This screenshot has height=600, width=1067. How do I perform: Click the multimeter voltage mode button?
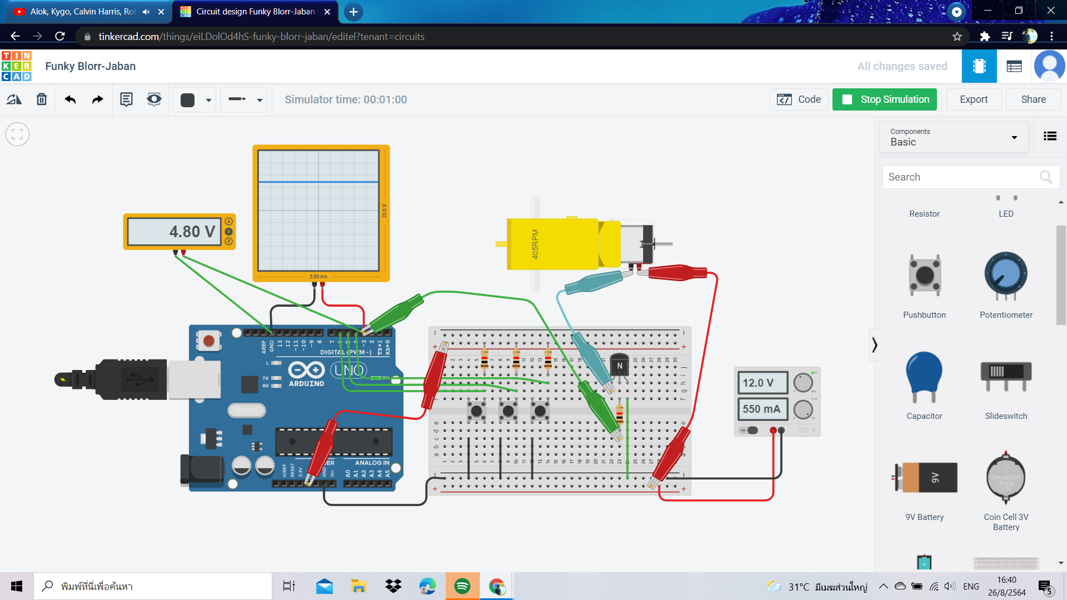coord(228,232)
